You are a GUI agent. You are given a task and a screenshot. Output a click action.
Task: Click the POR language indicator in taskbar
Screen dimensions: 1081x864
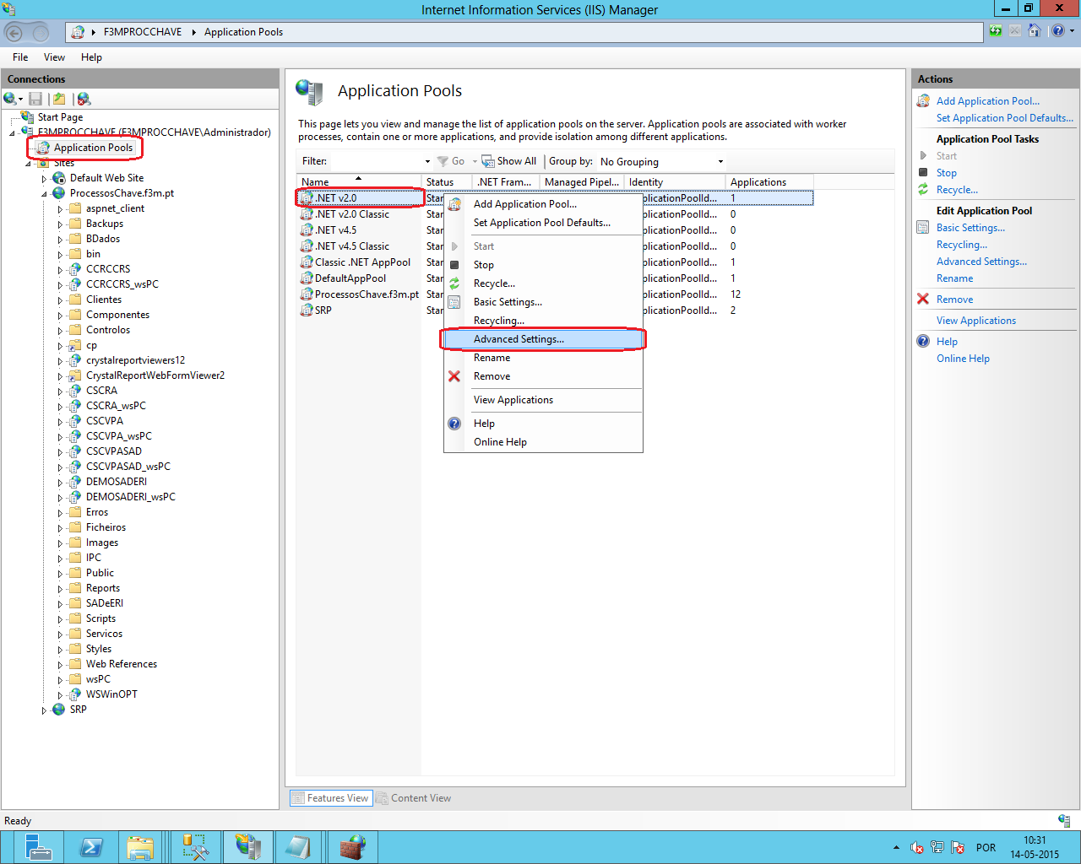pos(986,848)
